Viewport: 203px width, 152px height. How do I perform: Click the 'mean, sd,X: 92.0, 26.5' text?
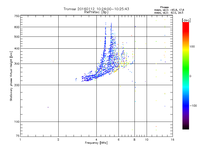pyautogui.click(x=169, y=13)
